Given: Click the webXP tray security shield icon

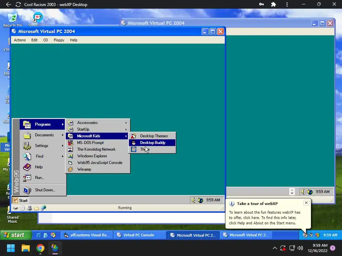Looking at the screenshot, I should [318, 235].
